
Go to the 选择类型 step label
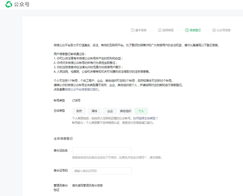click(168, 30)
